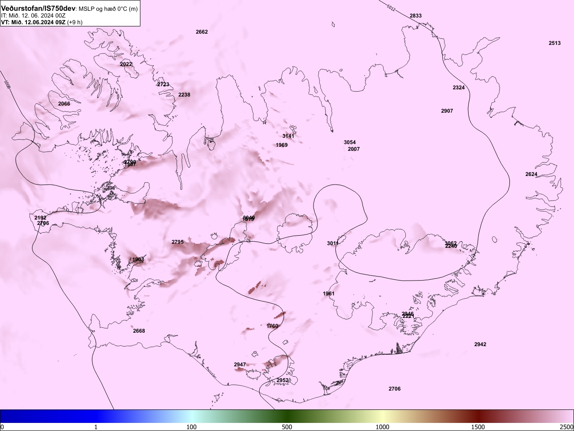Click the 1760 height value
Image resolution: width=574 pixels, height=431 pixels.
click(272, 326)
